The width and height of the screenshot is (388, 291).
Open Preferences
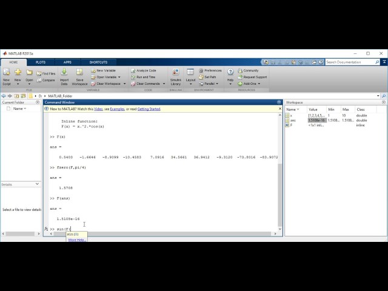(210, 70)
